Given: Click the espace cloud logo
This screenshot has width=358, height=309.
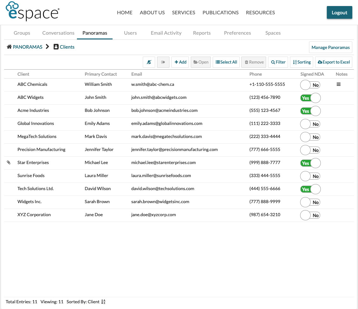Looking at the screenshot, I should tap(33, 11).
